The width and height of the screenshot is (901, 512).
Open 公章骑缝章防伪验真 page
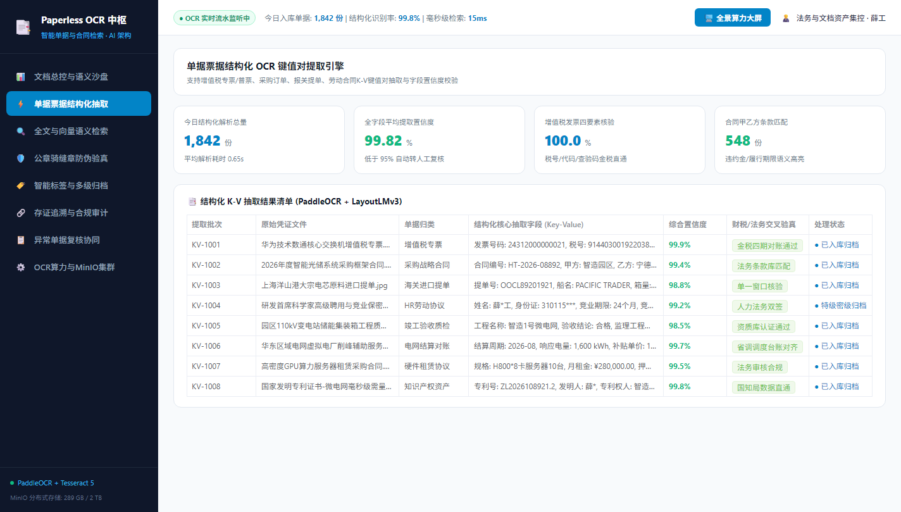click(78, 158)
